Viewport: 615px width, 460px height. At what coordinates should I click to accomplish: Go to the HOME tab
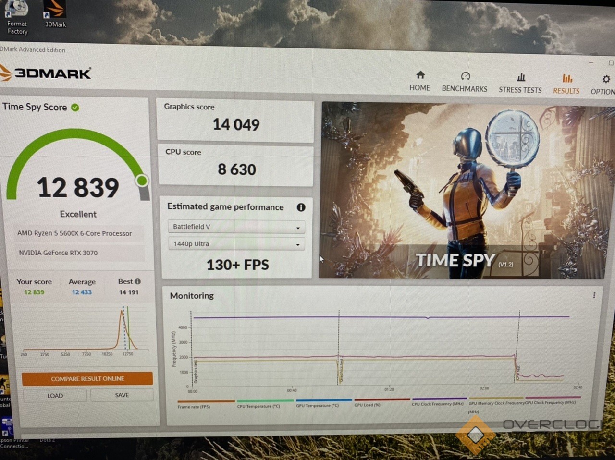pos(419,81)
